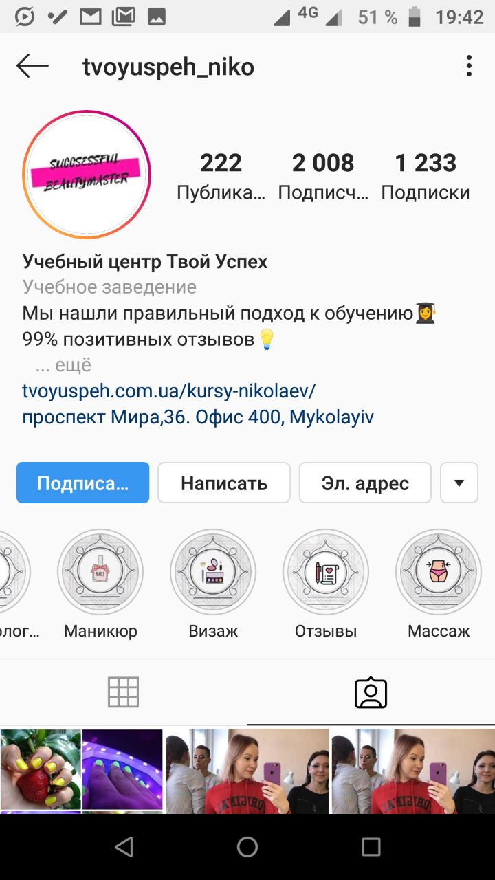View the 2 008 followers list
495x880 pixels.
pos(323,176)
